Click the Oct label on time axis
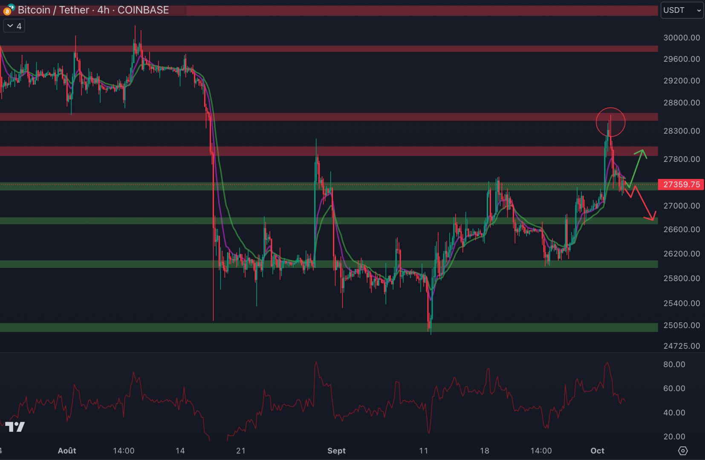The width and height of the screenshot is (705, 460). point(597,451)
